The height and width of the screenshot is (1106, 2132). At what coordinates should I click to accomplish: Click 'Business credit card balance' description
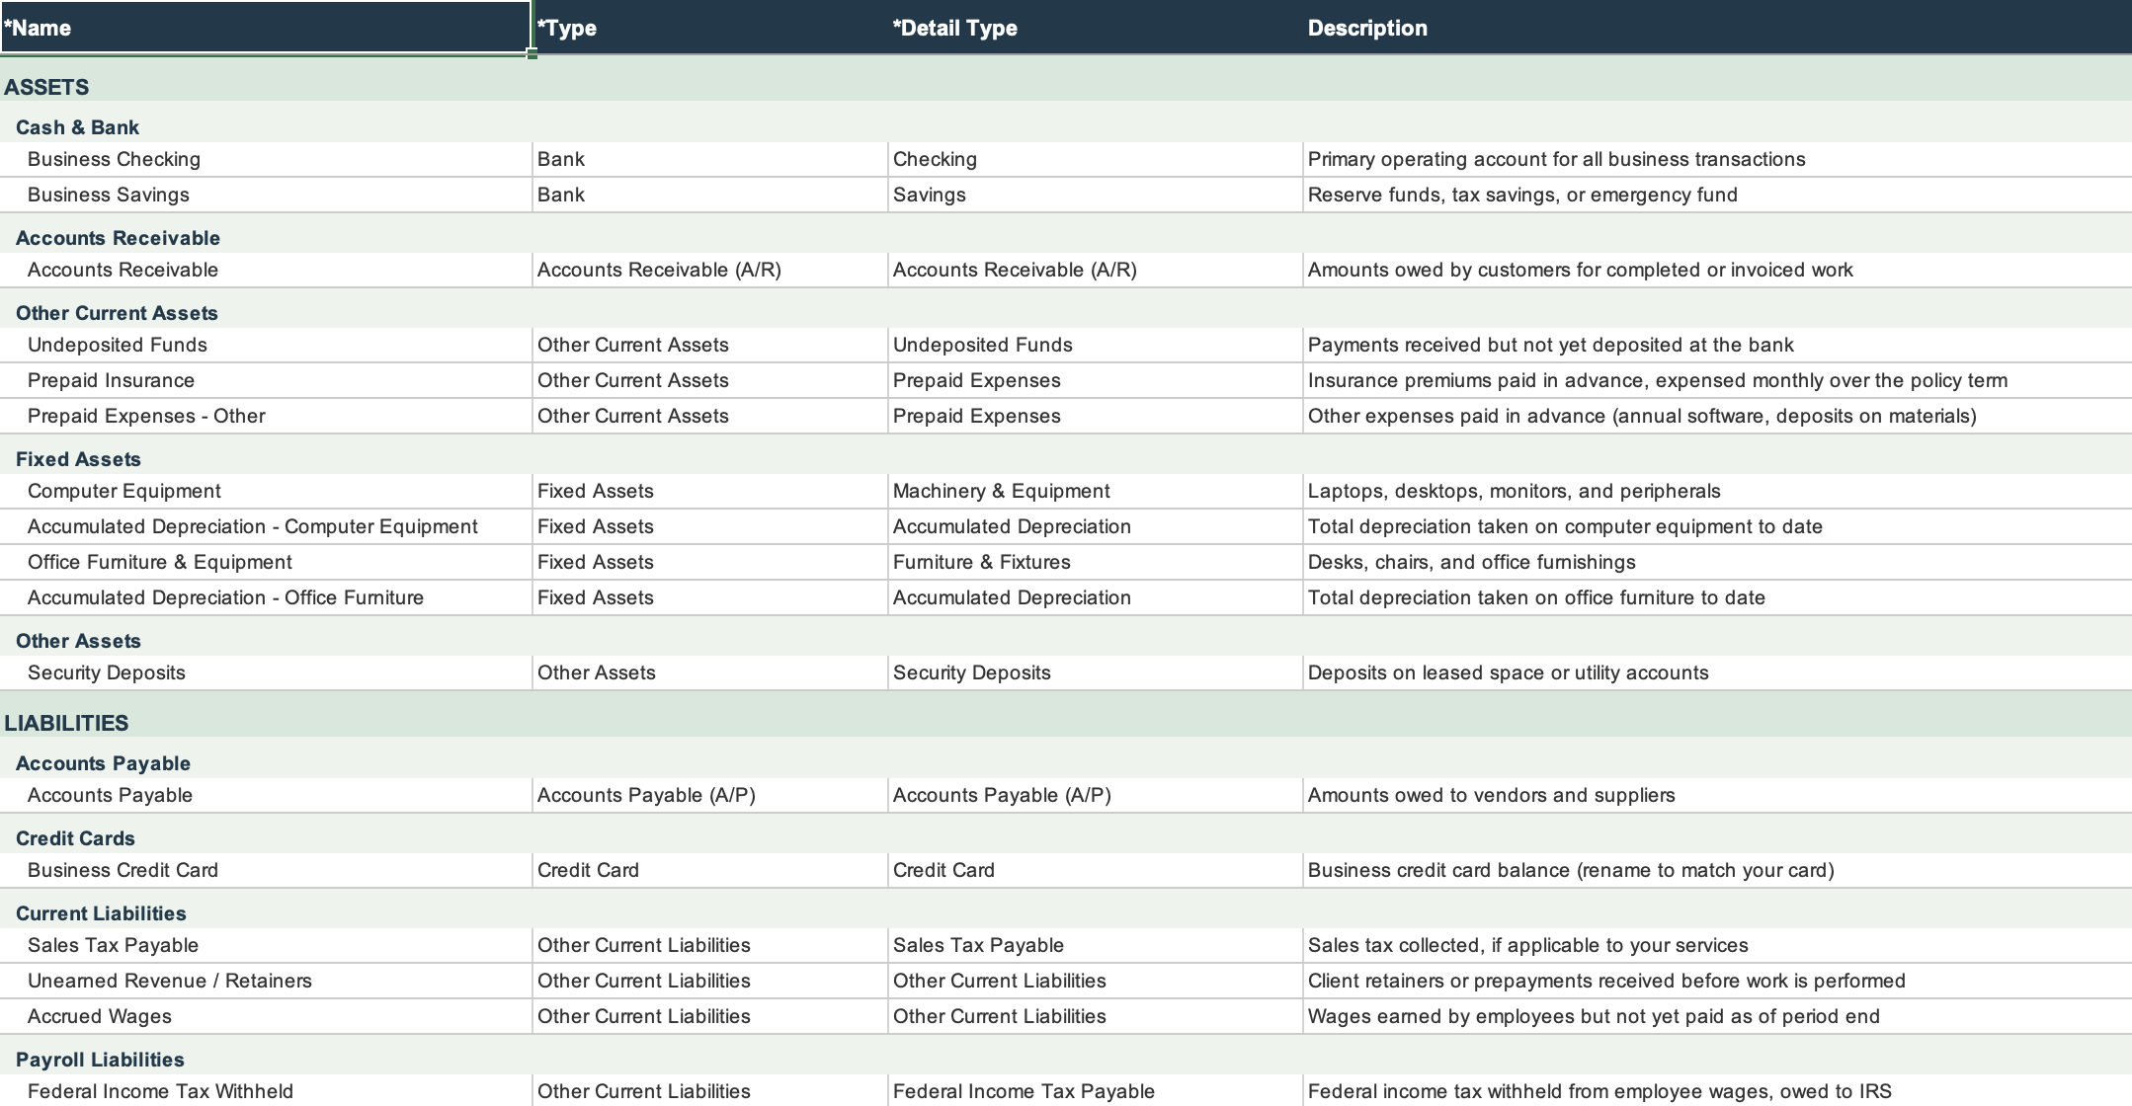pos(1717,870)
